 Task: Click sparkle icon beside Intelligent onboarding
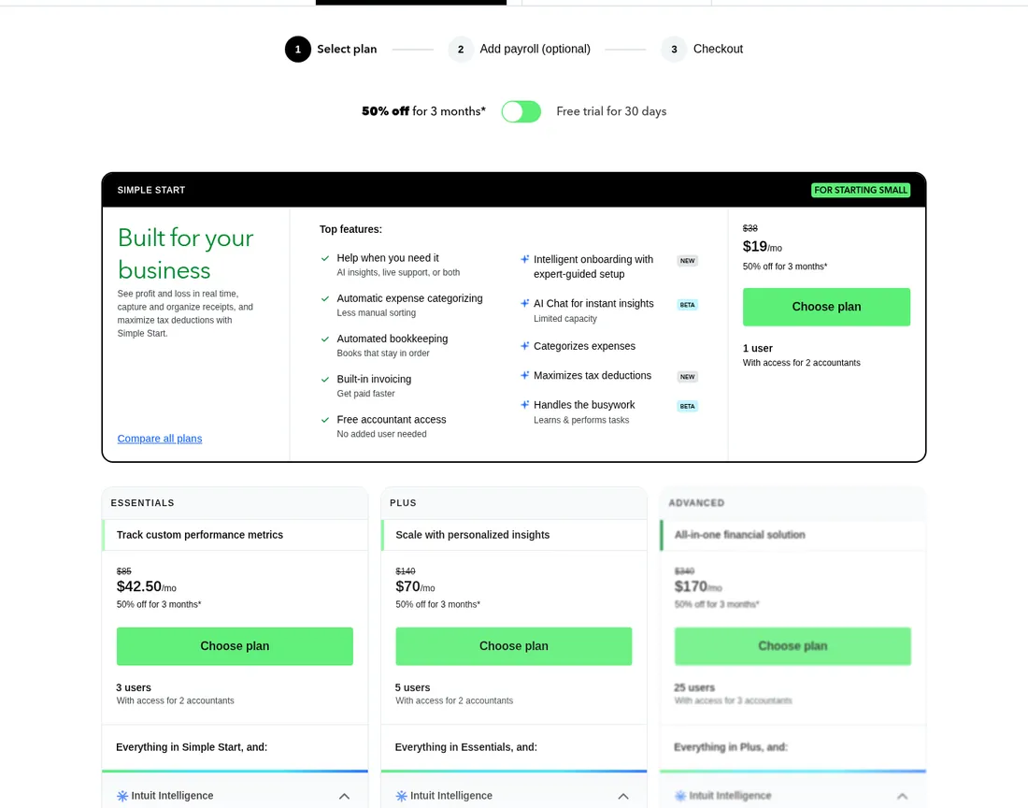[x=524, y=259]
